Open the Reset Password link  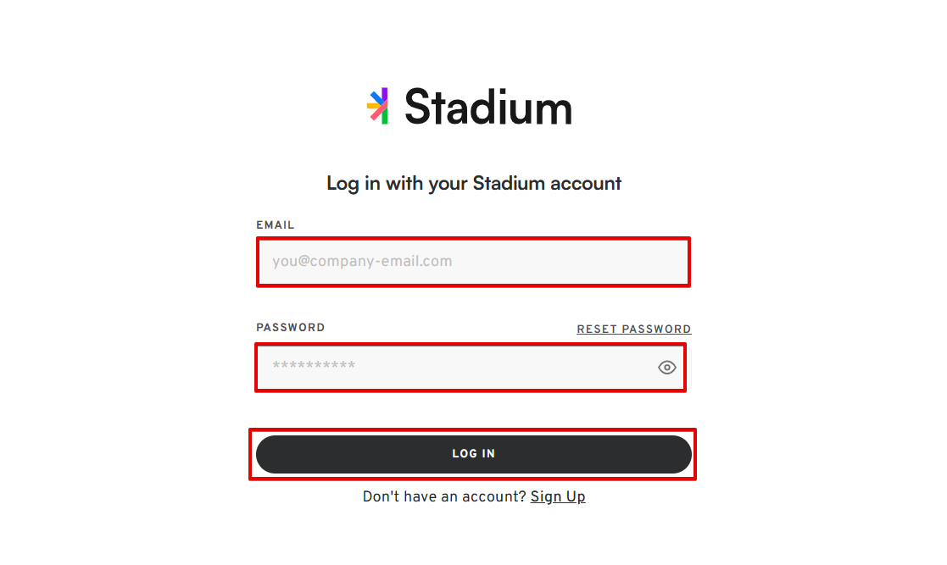[633, 329]
